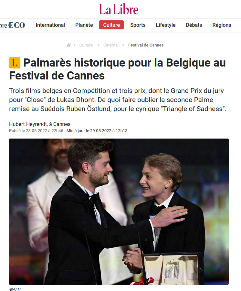Click chevron after the home icon
This screenshot has height=291, width=241.
(74, 45)
